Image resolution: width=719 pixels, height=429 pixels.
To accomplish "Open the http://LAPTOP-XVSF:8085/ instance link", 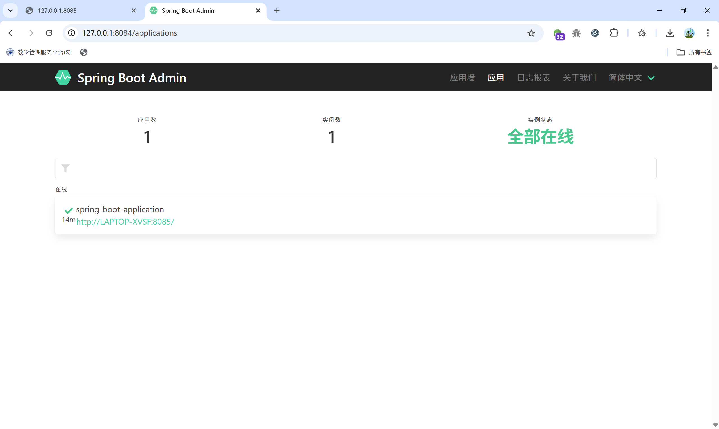I will pyautogui.click(x=125, y=222).
